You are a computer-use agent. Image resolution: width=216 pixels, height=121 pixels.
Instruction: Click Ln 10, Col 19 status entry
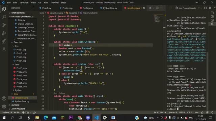[160, 112]
